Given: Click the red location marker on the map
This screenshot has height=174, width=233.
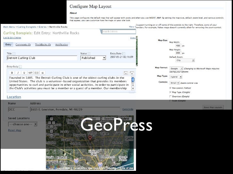Looking at the screenshot, I should [90, 138].
